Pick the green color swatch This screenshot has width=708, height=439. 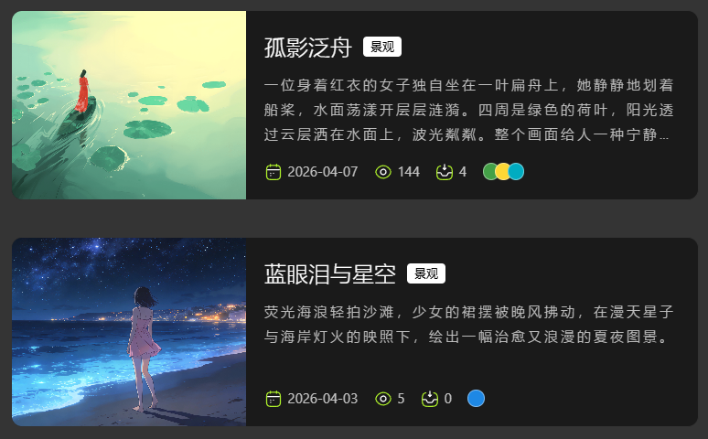pyautogui.click(x=489, y=172)
